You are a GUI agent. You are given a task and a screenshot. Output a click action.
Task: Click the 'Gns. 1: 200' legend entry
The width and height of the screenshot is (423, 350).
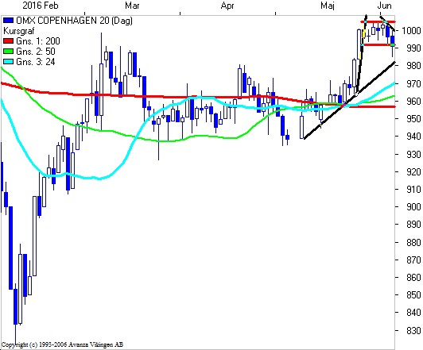38,41
